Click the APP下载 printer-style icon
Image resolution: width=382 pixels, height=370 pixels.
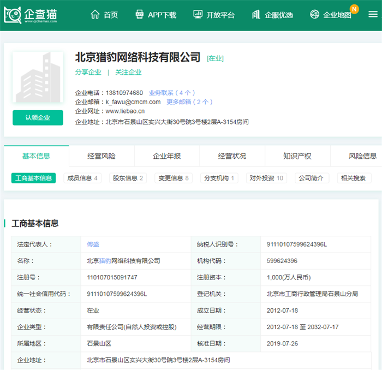(x=139, y=15)
